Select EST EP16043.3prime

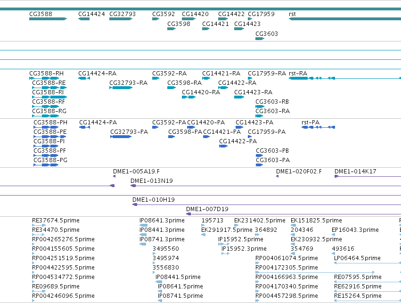tap(333, 235)
